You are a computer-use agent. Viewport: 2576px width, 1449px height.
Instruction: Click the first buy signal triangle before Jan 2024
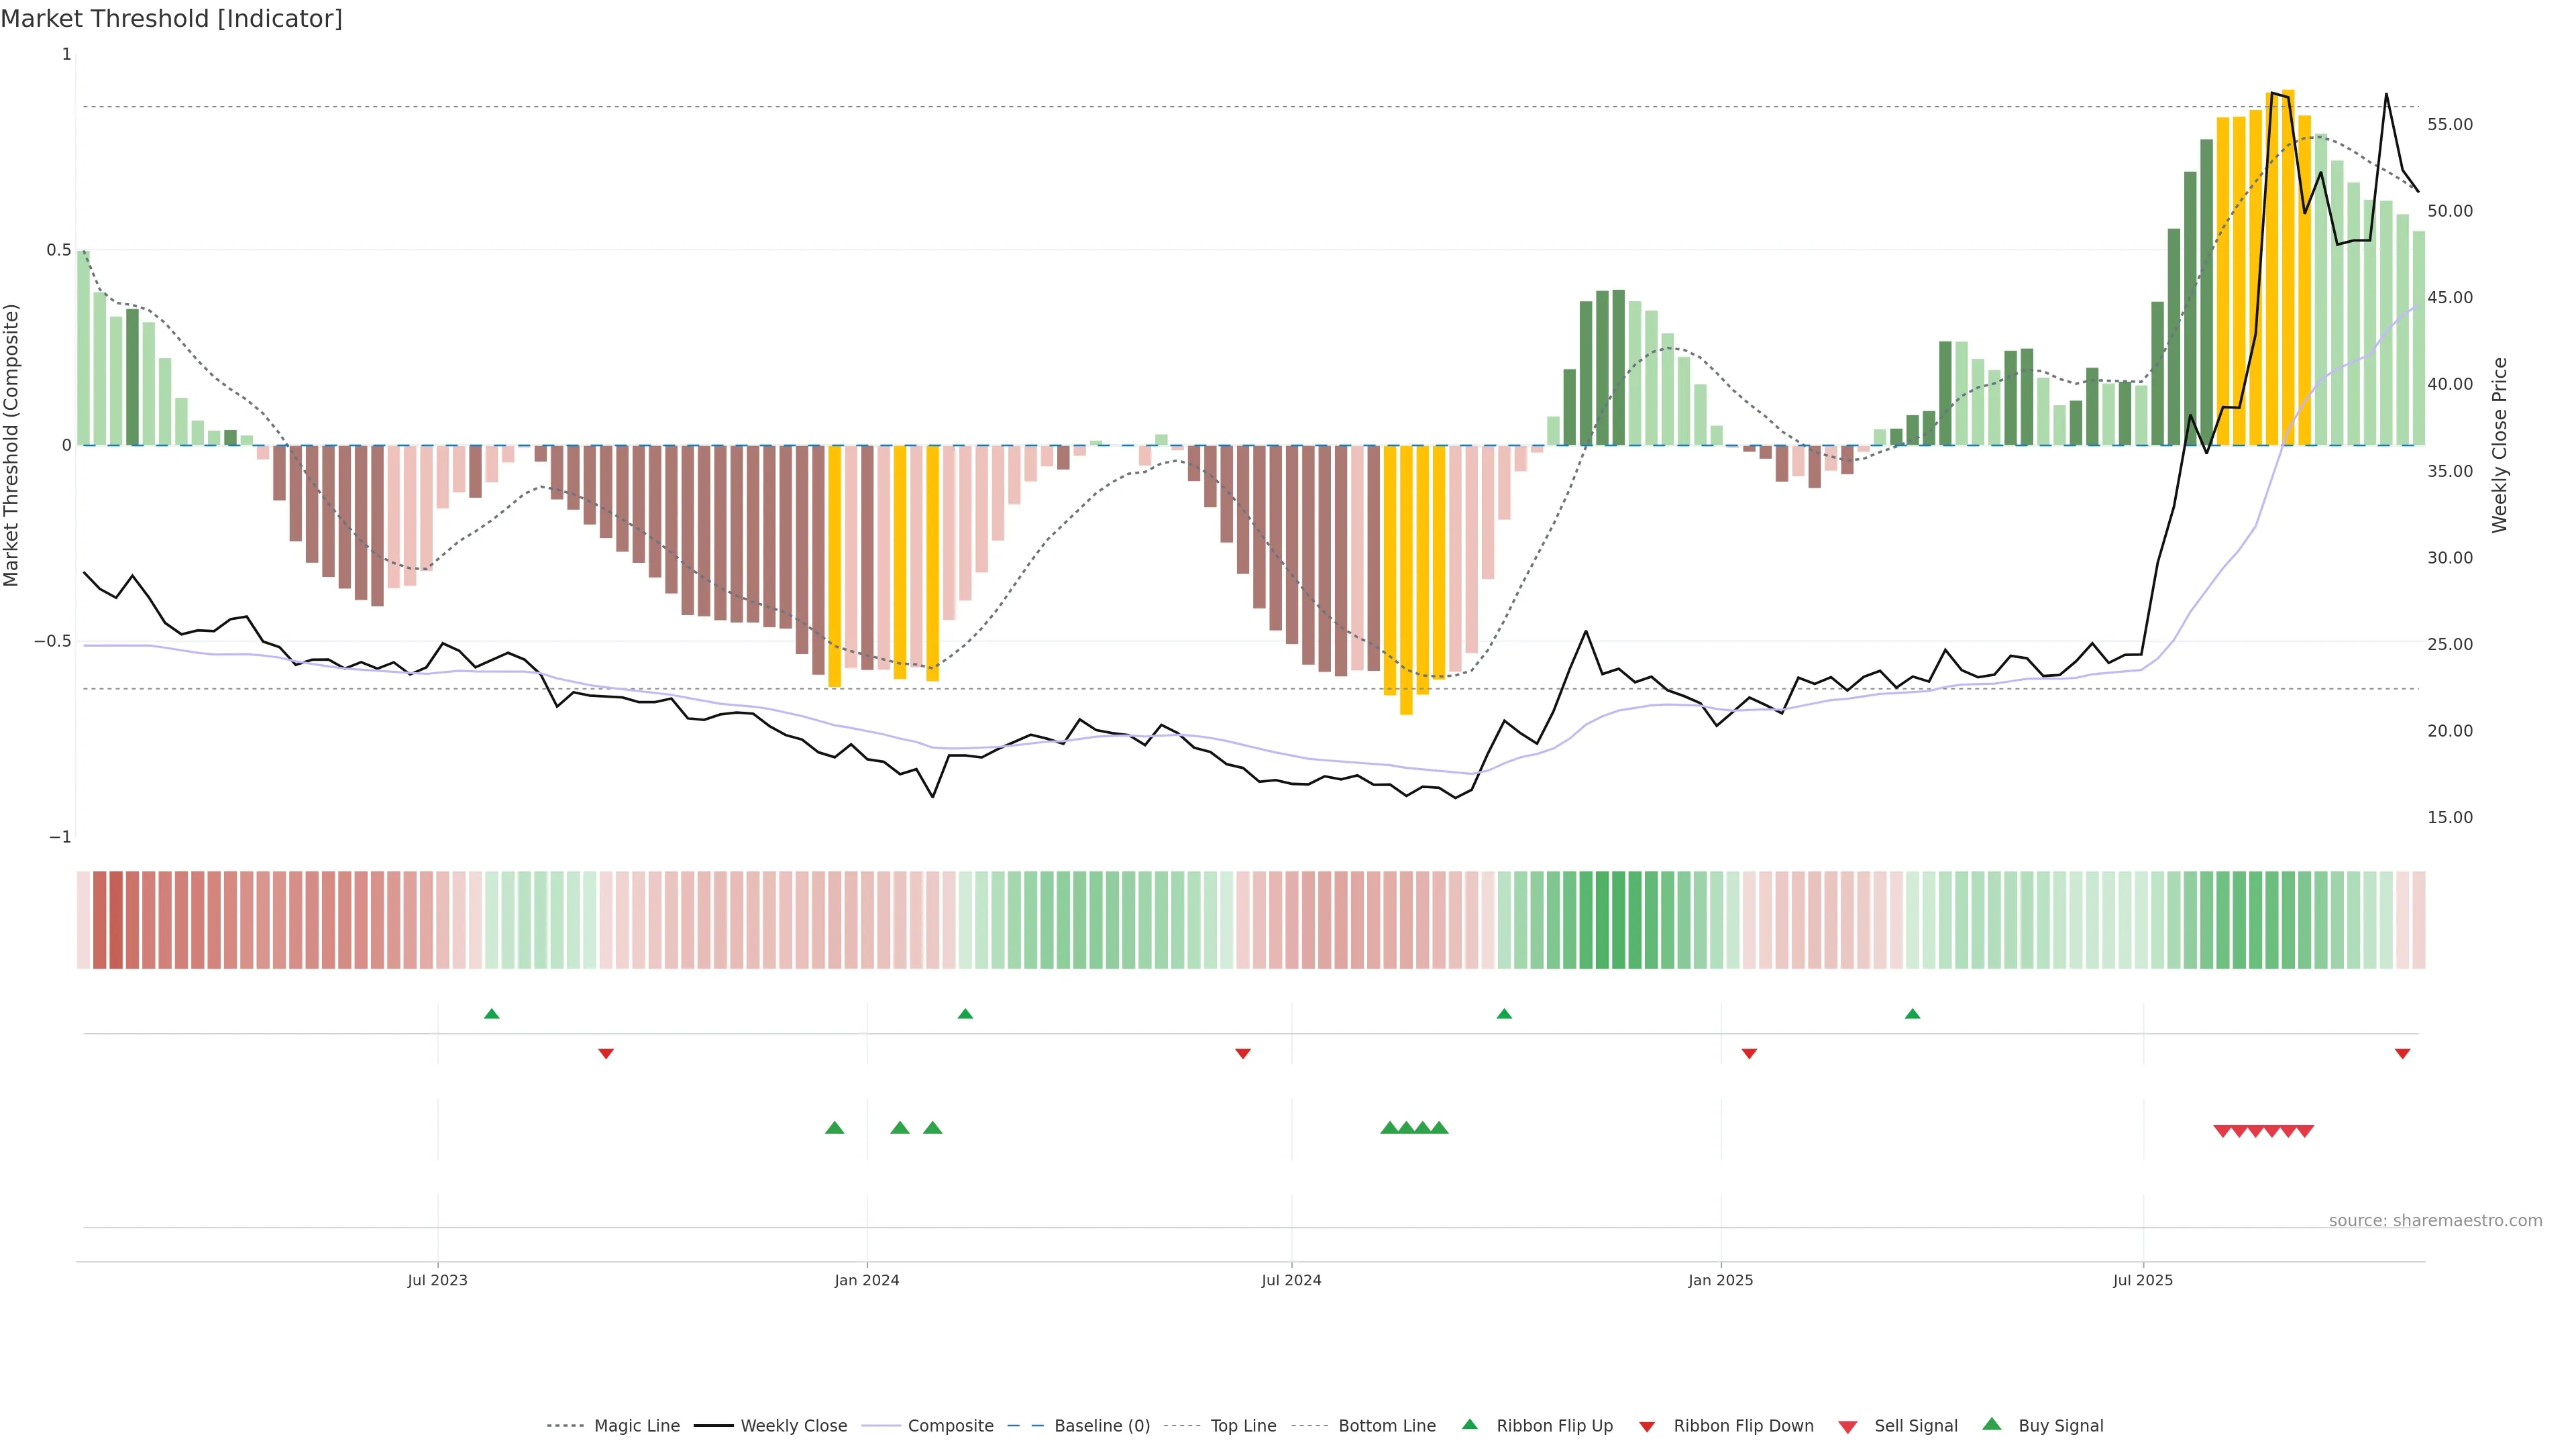834,1128
